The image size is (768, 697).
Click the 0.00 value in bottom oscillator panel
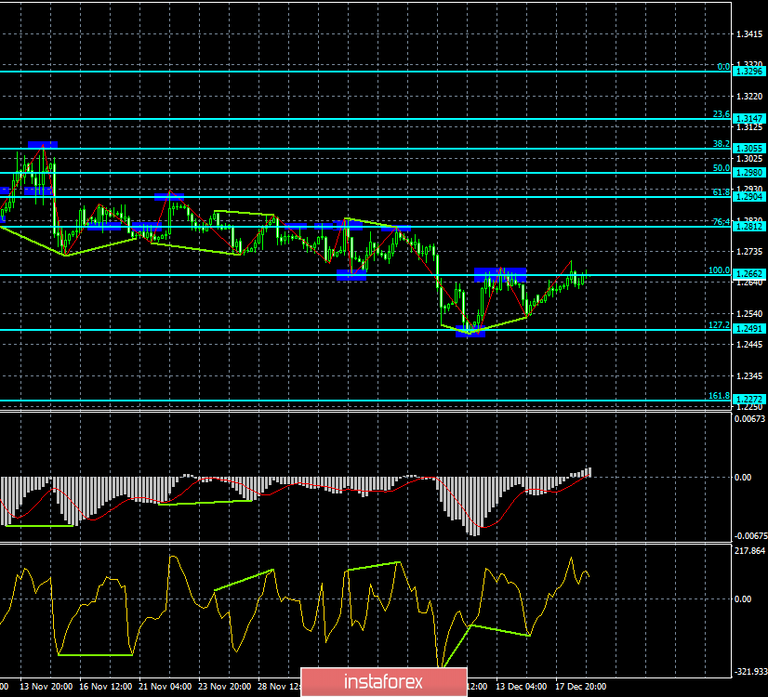coord(743,599)
